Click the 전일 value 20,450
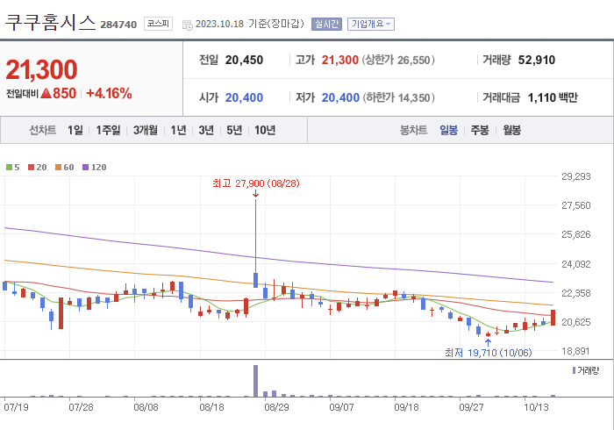Image resolution: width=614 pixels, height=430 pixels. click(x=244, y=60)
